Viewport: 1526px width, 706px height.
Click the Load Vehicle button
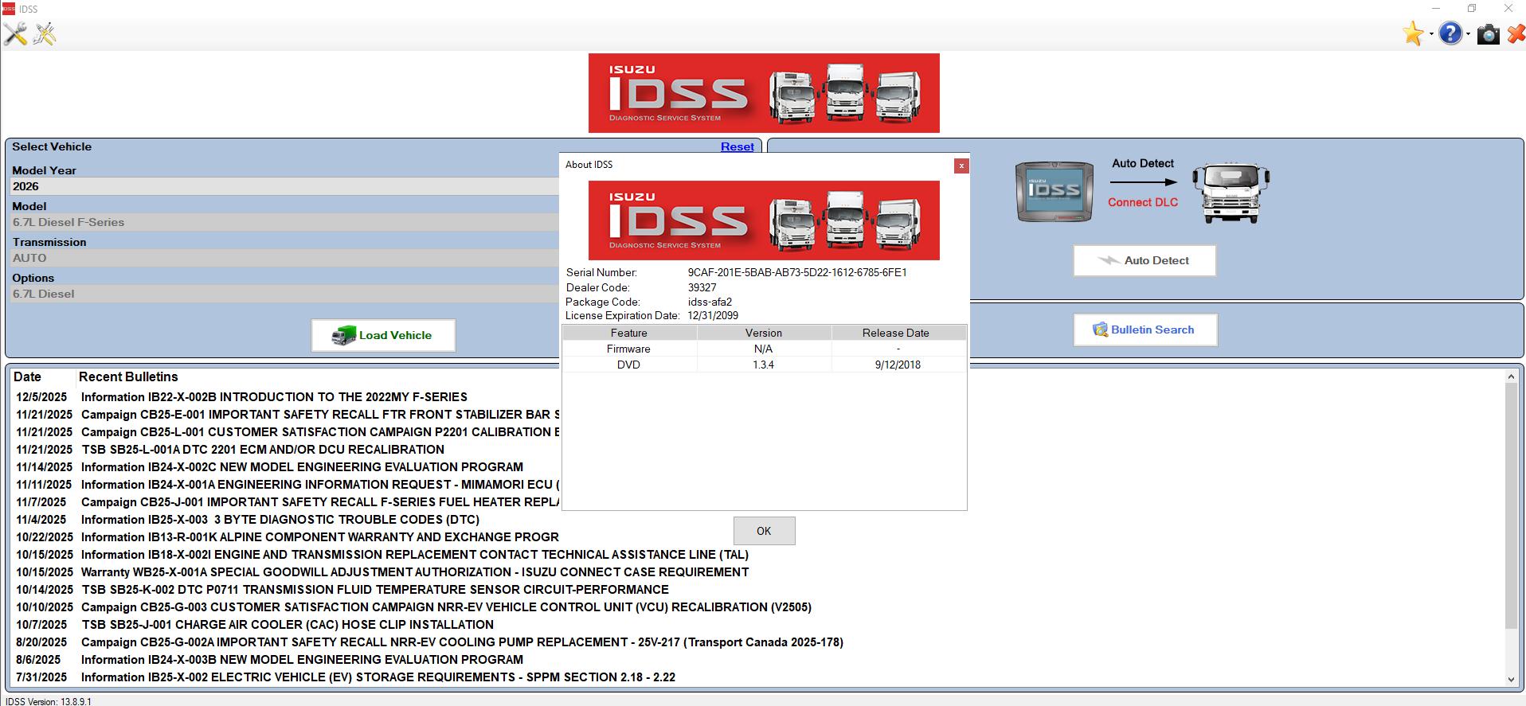coord(383,335)
